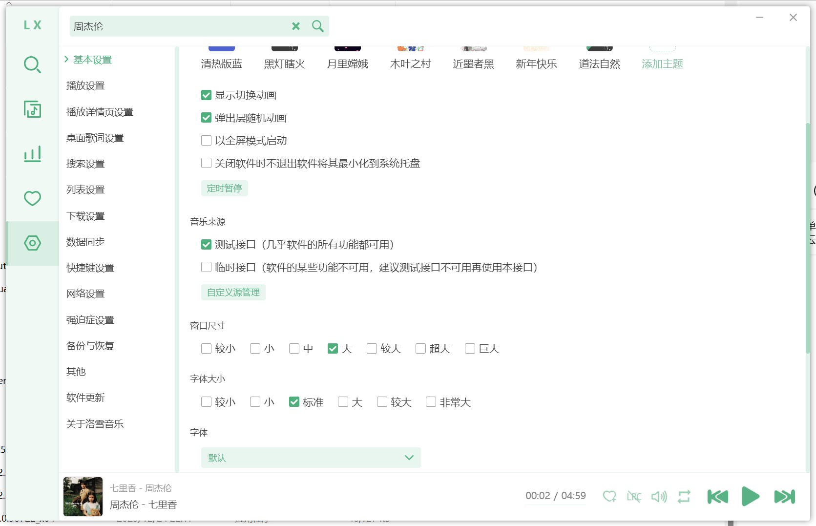Select the 超大 window size option
816x526 pixels.
[420, 349]
